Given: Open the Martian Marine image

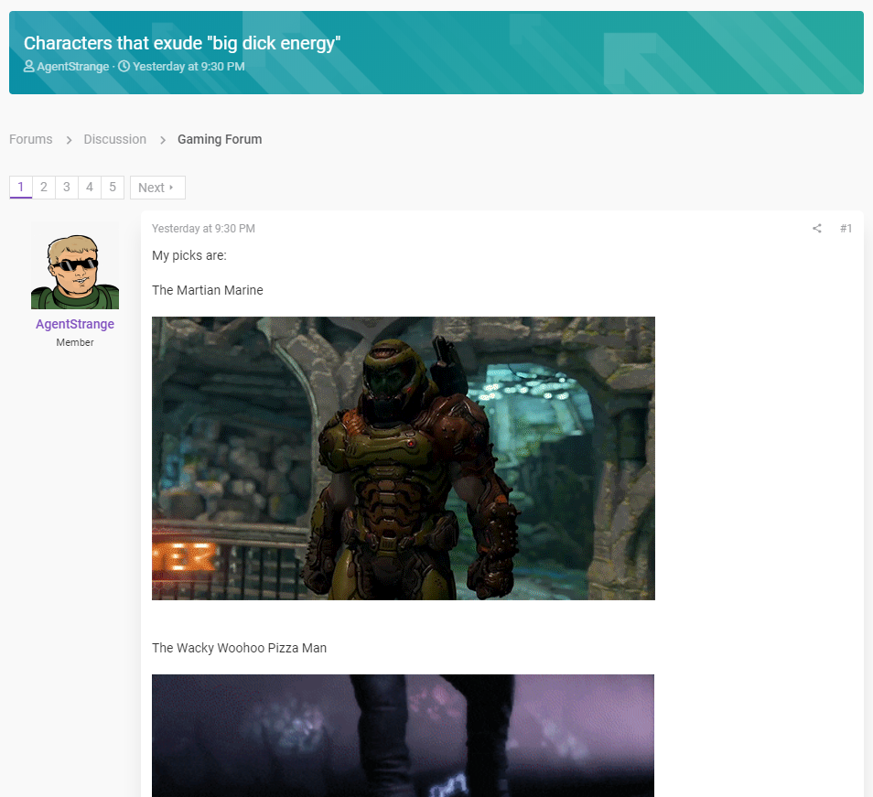Looking at the screenshot, I should 403,458.
